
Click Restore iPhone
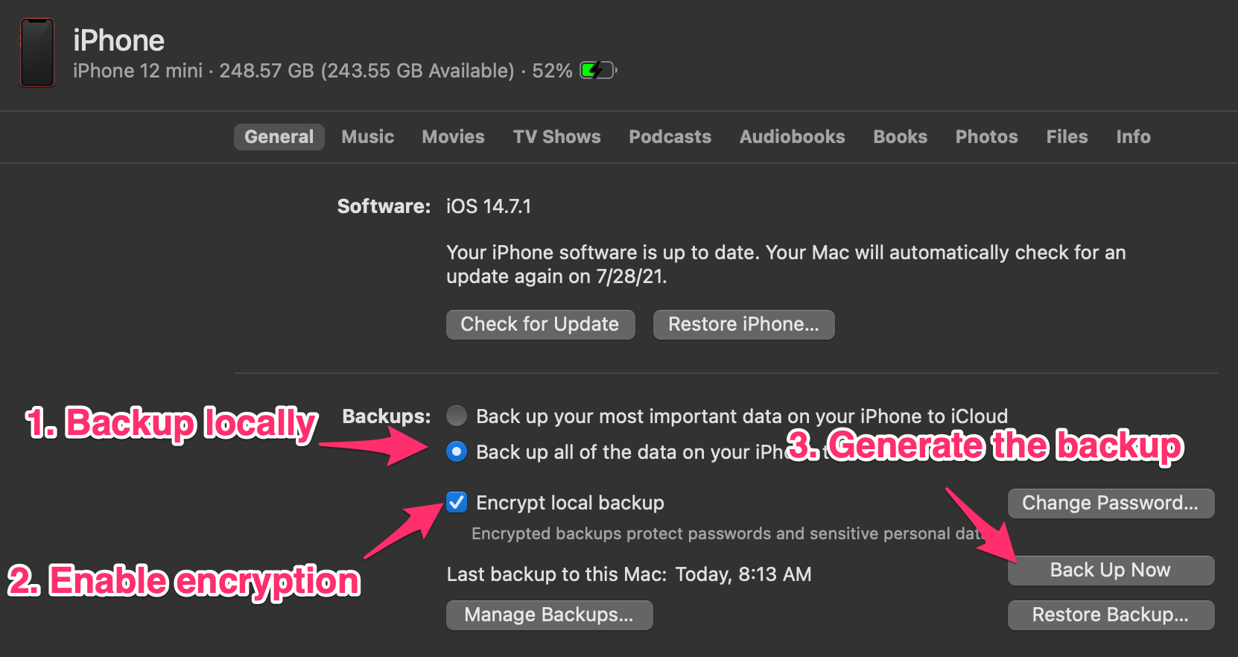coord(743,324)
